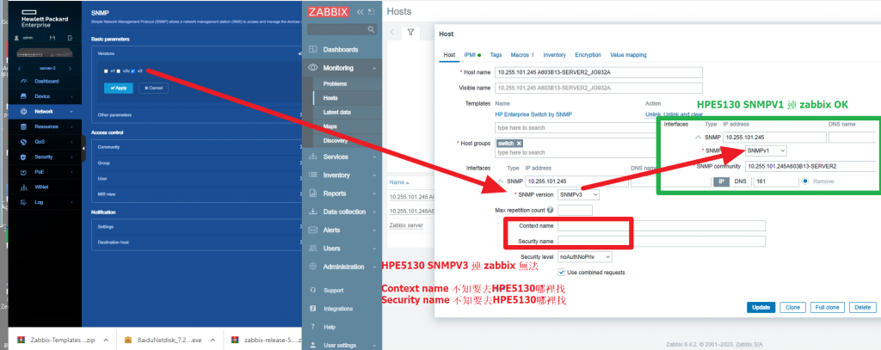Open Security in the HPE sidebar
This screenshot has height=350, width=881.
click(44, 157)
